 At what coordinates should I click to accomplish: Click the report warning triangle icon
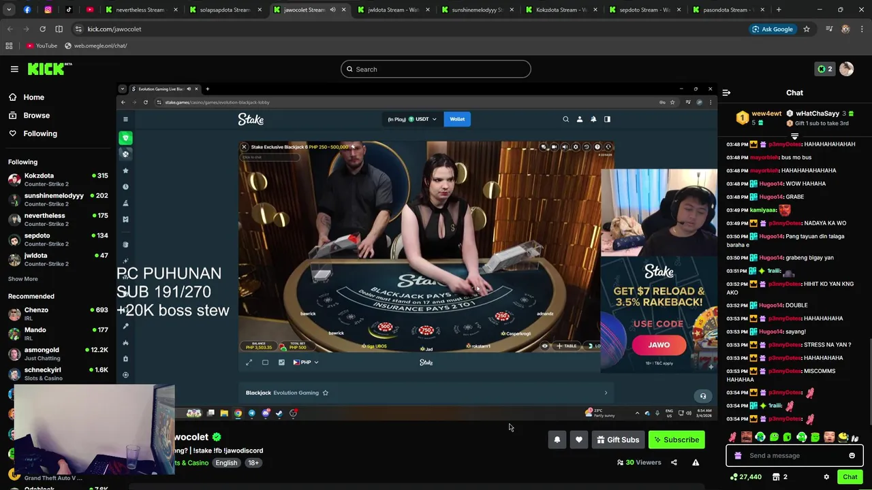(x=696, y=462)
